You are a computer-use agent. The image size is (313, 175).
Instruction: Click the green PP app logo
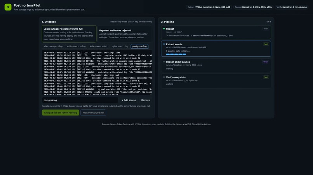(x=8, y=7)
